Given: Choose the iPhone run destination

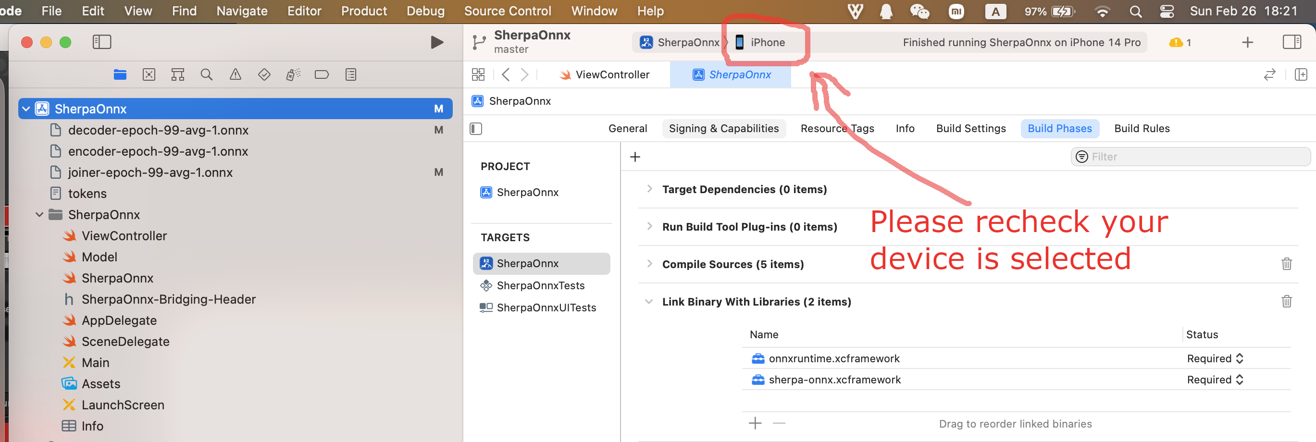Looking at the screenshot, I should (760, 42).
